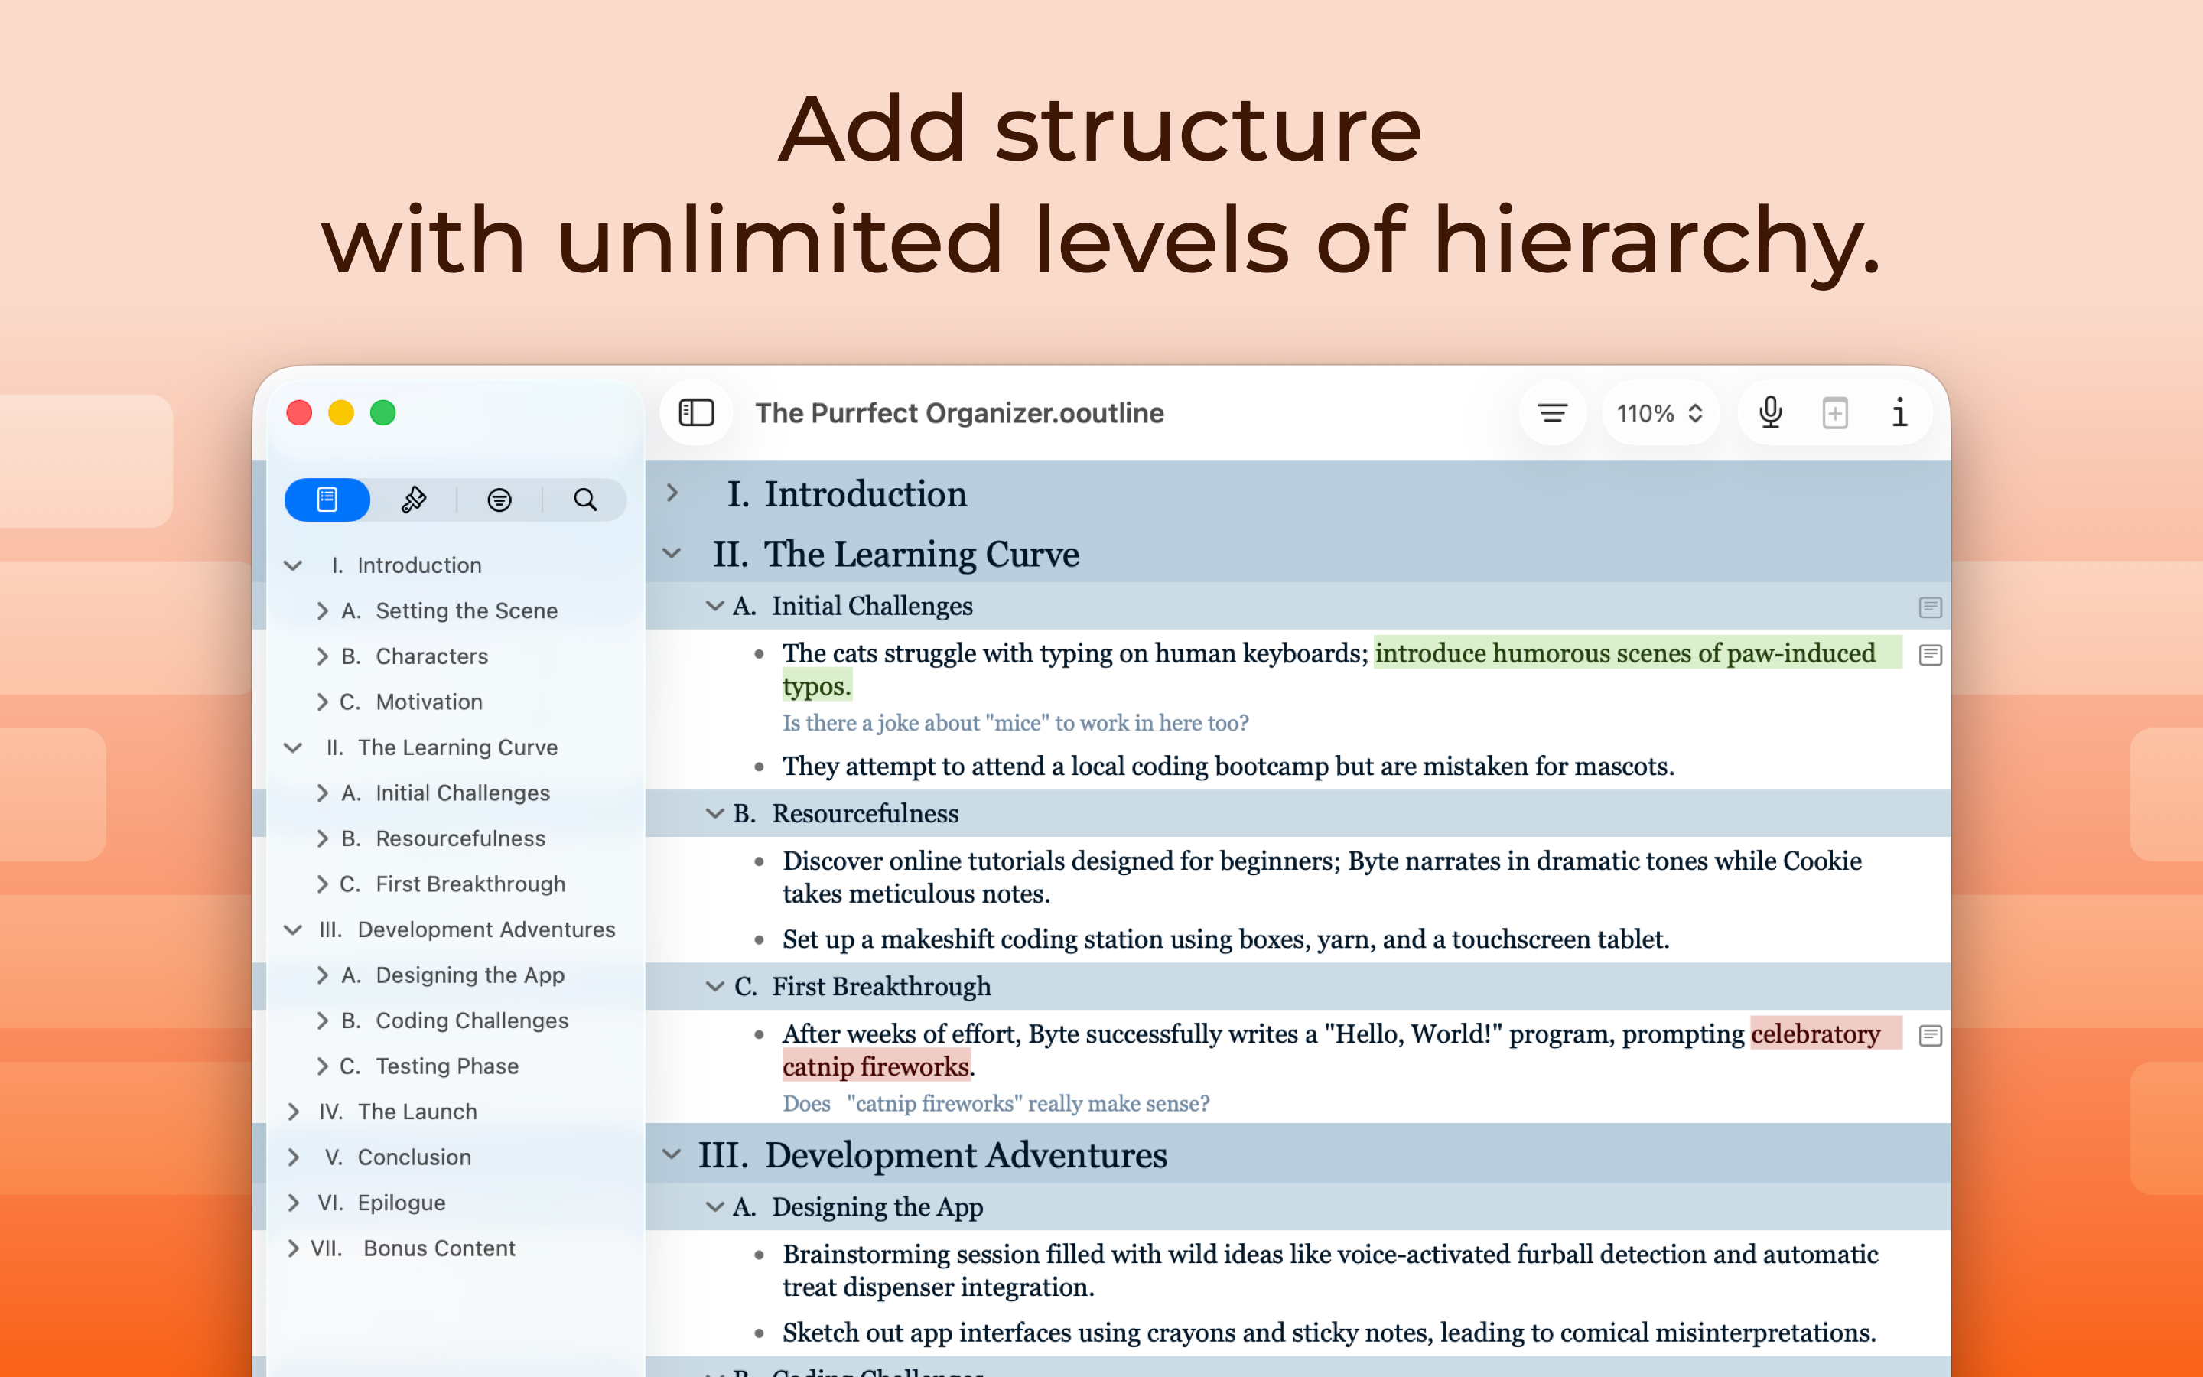This screenshot has height=1377, width=2203.
Task: Expand C. Motivation in sidebar
Action: (322, 702)
